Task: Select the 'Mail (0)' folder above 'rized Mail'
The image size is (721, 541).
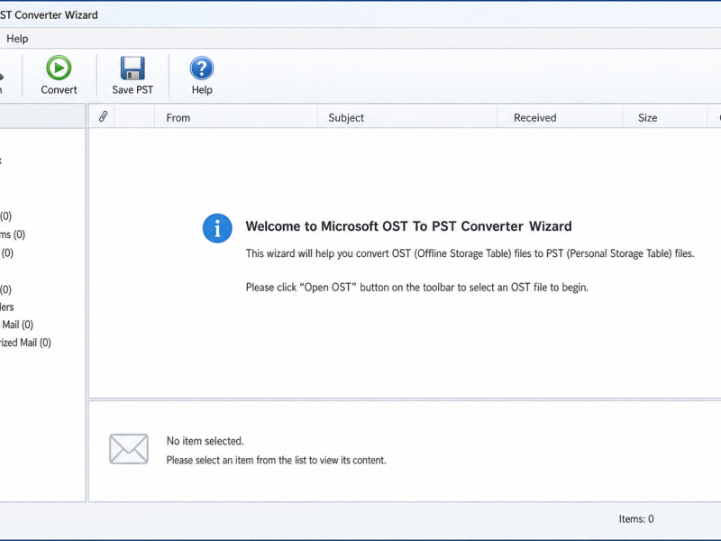Action: (17, 325)
